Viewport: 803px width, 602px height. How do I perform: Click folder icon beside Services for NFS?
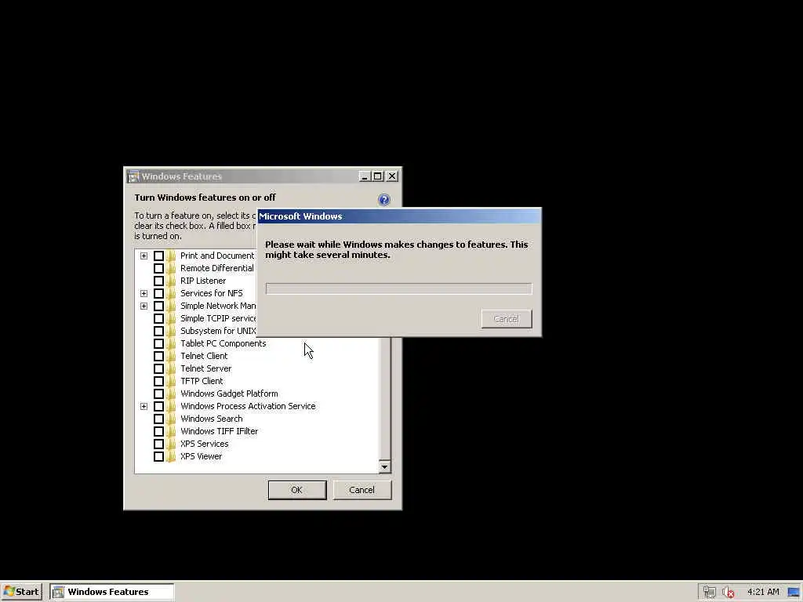pyautogui.click(x=171, y=293)
